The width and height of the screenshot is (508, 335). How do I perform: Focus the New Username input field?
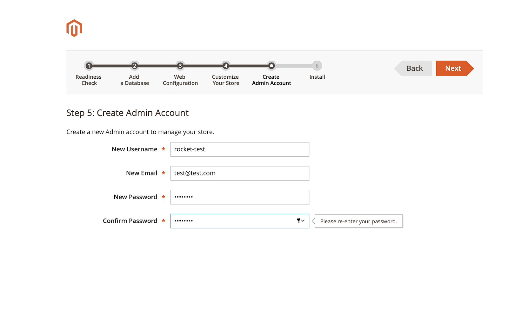[x=240, y=149]
